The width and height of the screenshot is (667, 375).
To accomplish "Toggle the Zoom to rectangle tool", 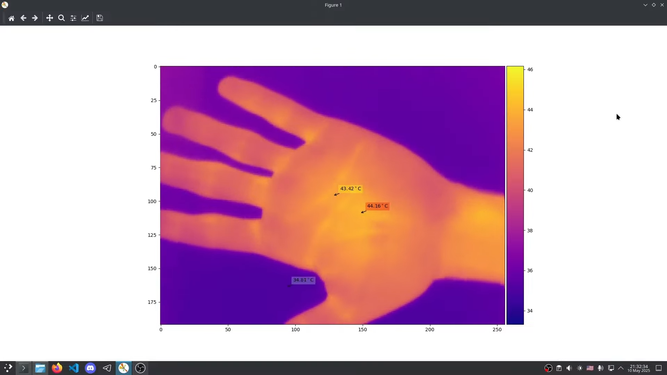I will tap(61, 18).
